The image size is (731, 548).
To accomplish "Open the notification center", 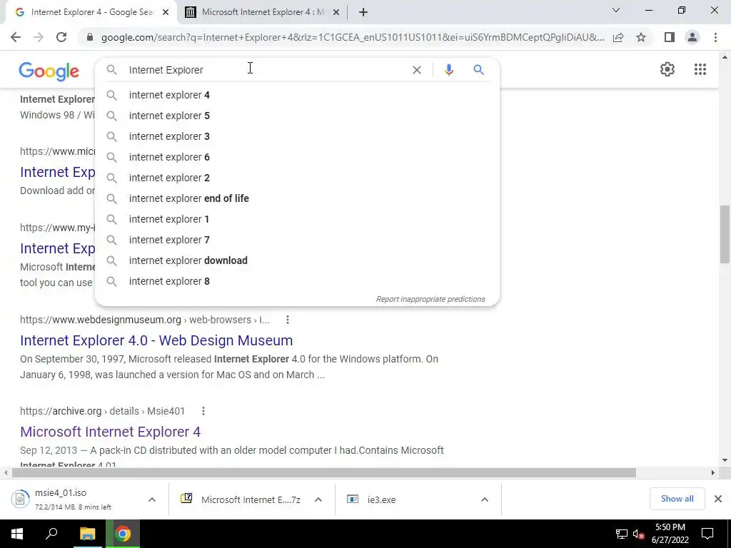I will point(707,534).
